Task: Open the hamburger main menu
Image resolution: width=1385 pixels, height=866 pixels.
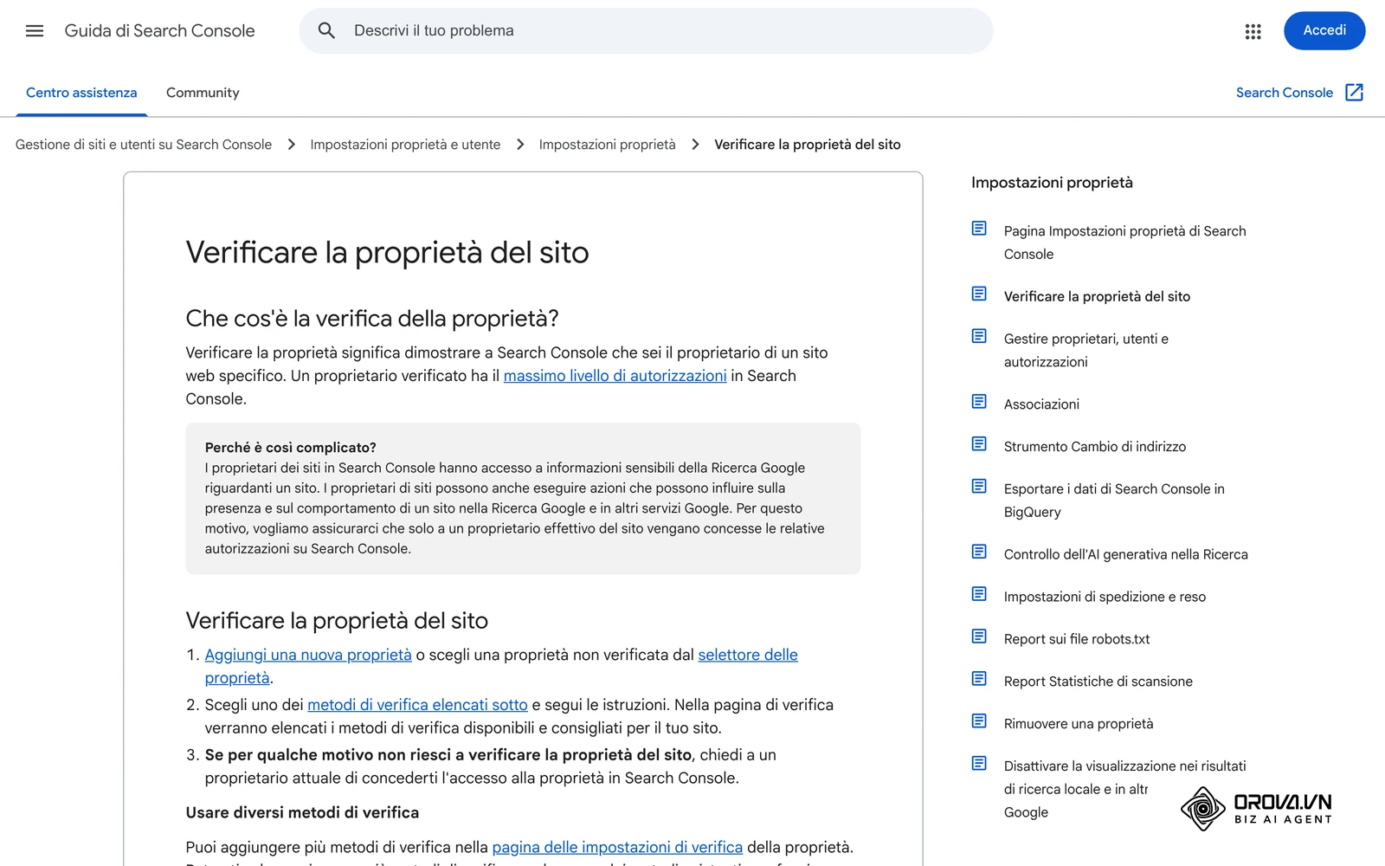Action: pyautogui.click(x=35, y=31)
